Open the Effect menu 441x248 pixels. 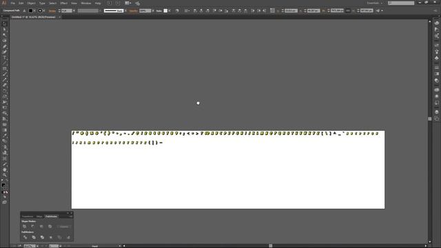coord(64,3)
